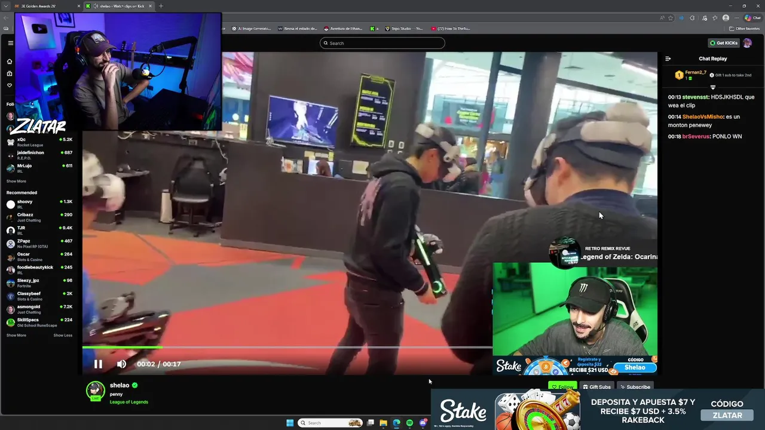The image size is (765, 430).
Task: Open Tripo Studio bookmark
Action: [404, 28]
